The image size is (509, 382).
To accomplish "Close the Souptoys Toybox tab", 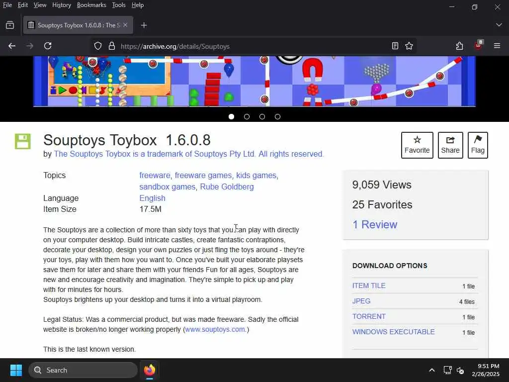I will pyautogui.click(x=125, y=25).
